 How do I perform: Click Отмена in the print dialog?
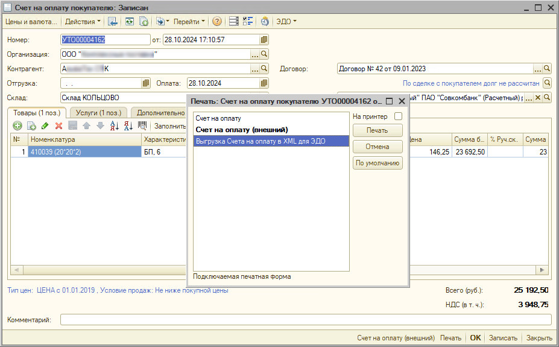click(x=377, y=147)
